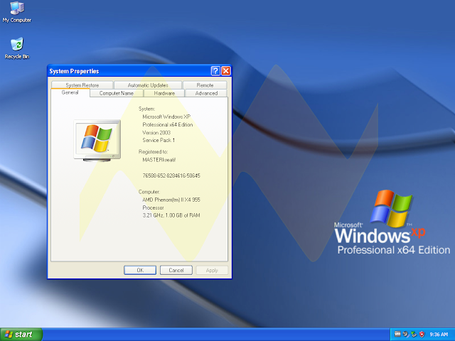Go to the Advanced tab
The height and width of the screenshot is (341, 455).
[x=206, y=93]
